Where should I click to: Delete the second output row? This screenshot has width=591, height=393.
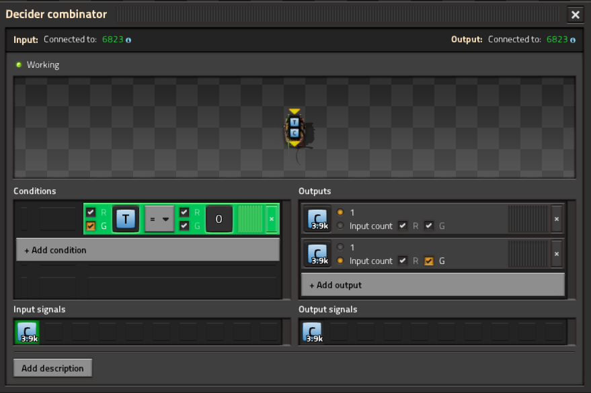click(x=556, y=254)
